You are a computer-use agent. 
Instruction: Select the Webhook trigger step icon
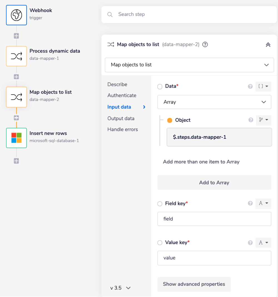coord(16,15)
